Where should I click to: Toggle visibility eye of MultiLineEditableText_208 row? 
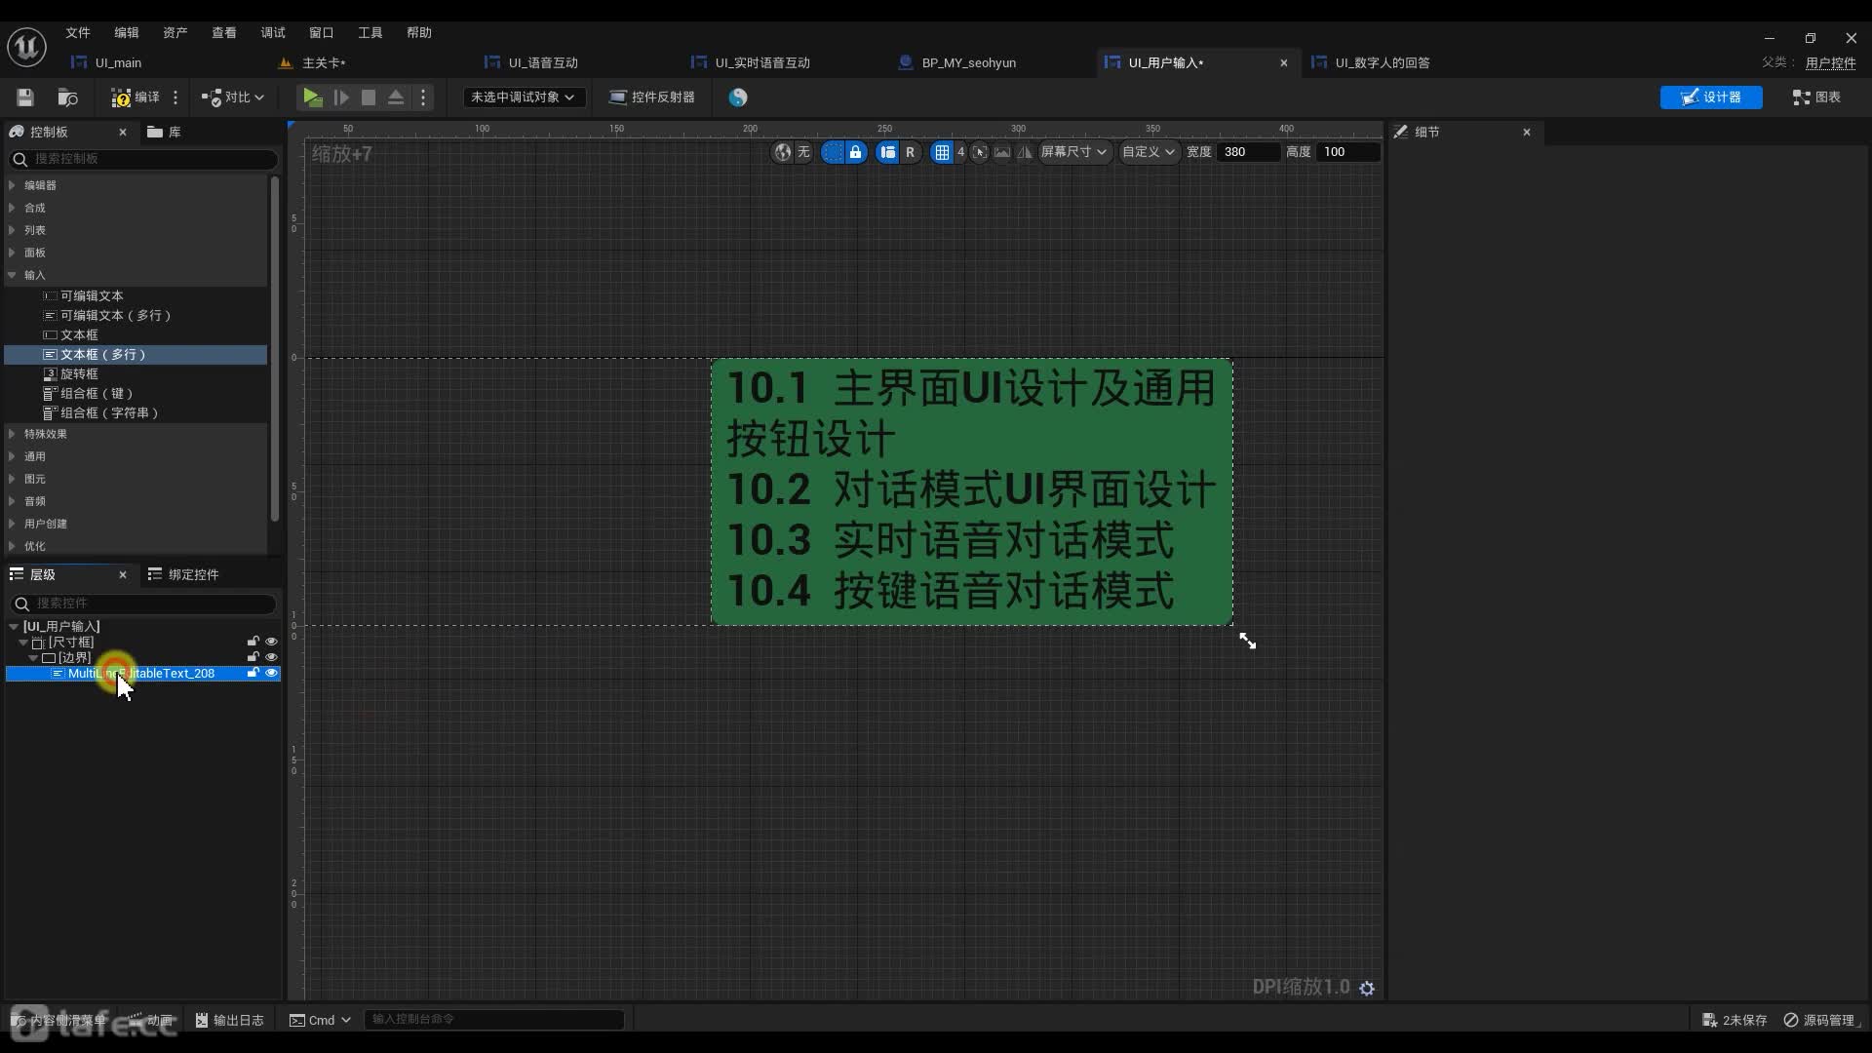[x=272, y=673]
